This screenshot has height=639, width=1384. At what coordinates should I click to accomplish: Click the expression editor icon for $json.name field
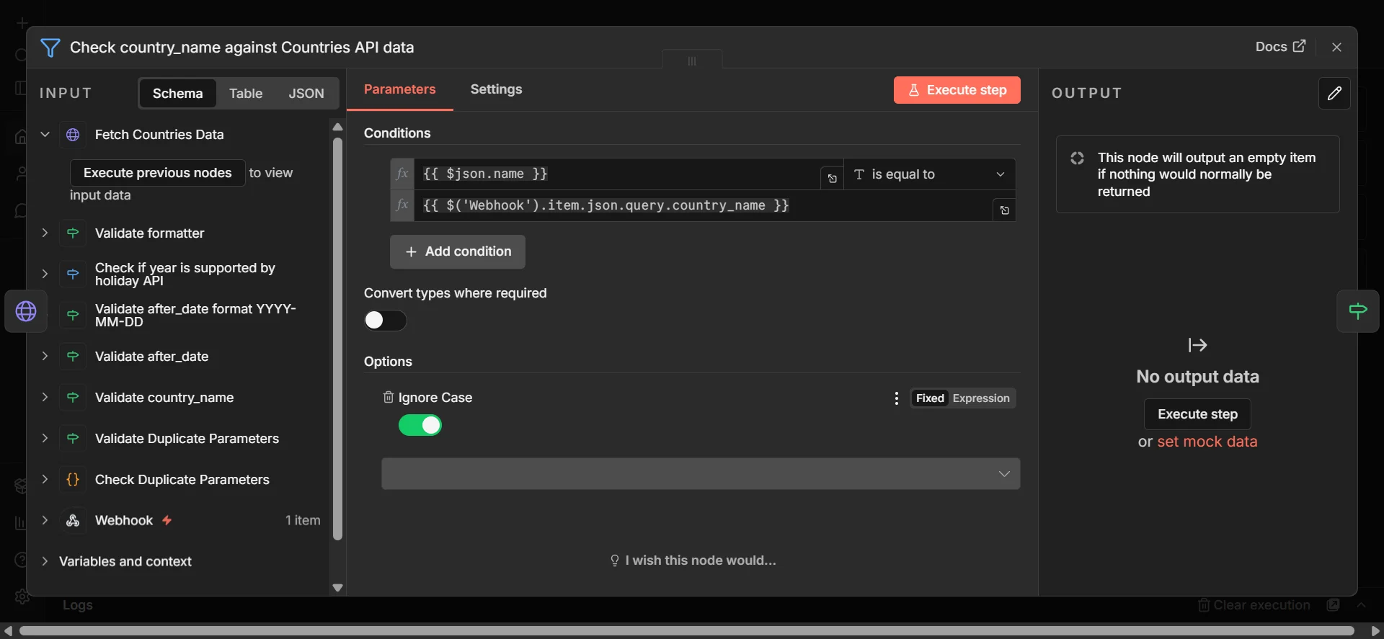[x=832, y=179]
